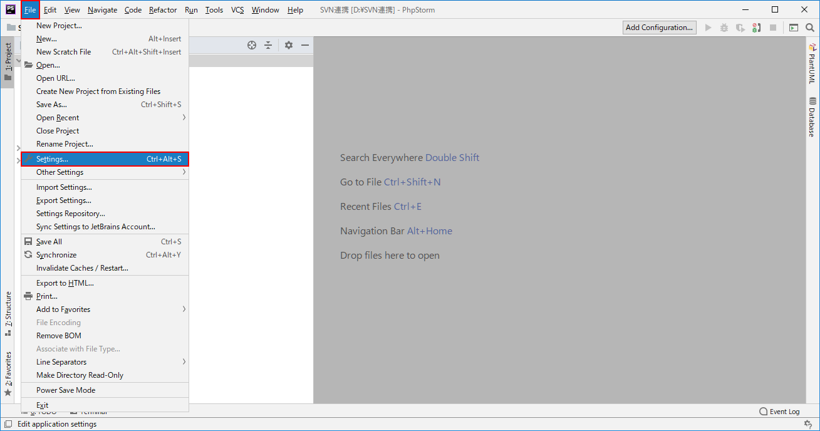Choose Remove BOM menu entry
The height and width of the screenshot is (431, 820).
[x=105, y=336]
